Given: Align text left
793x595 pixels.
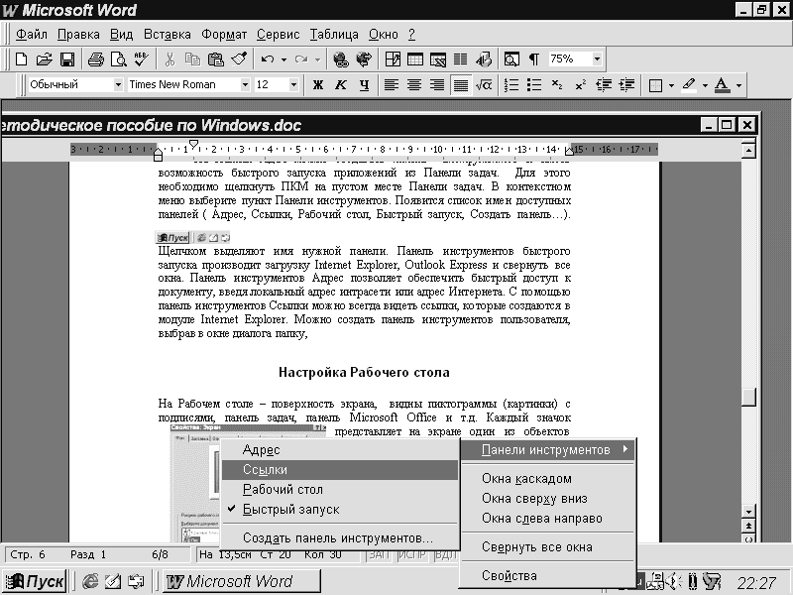Looking at the screenshot, I should click(391, 85).
